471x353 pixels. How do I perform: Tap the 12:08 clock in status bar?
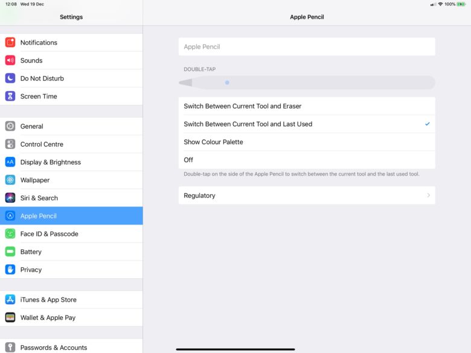[x=11, y=4]
